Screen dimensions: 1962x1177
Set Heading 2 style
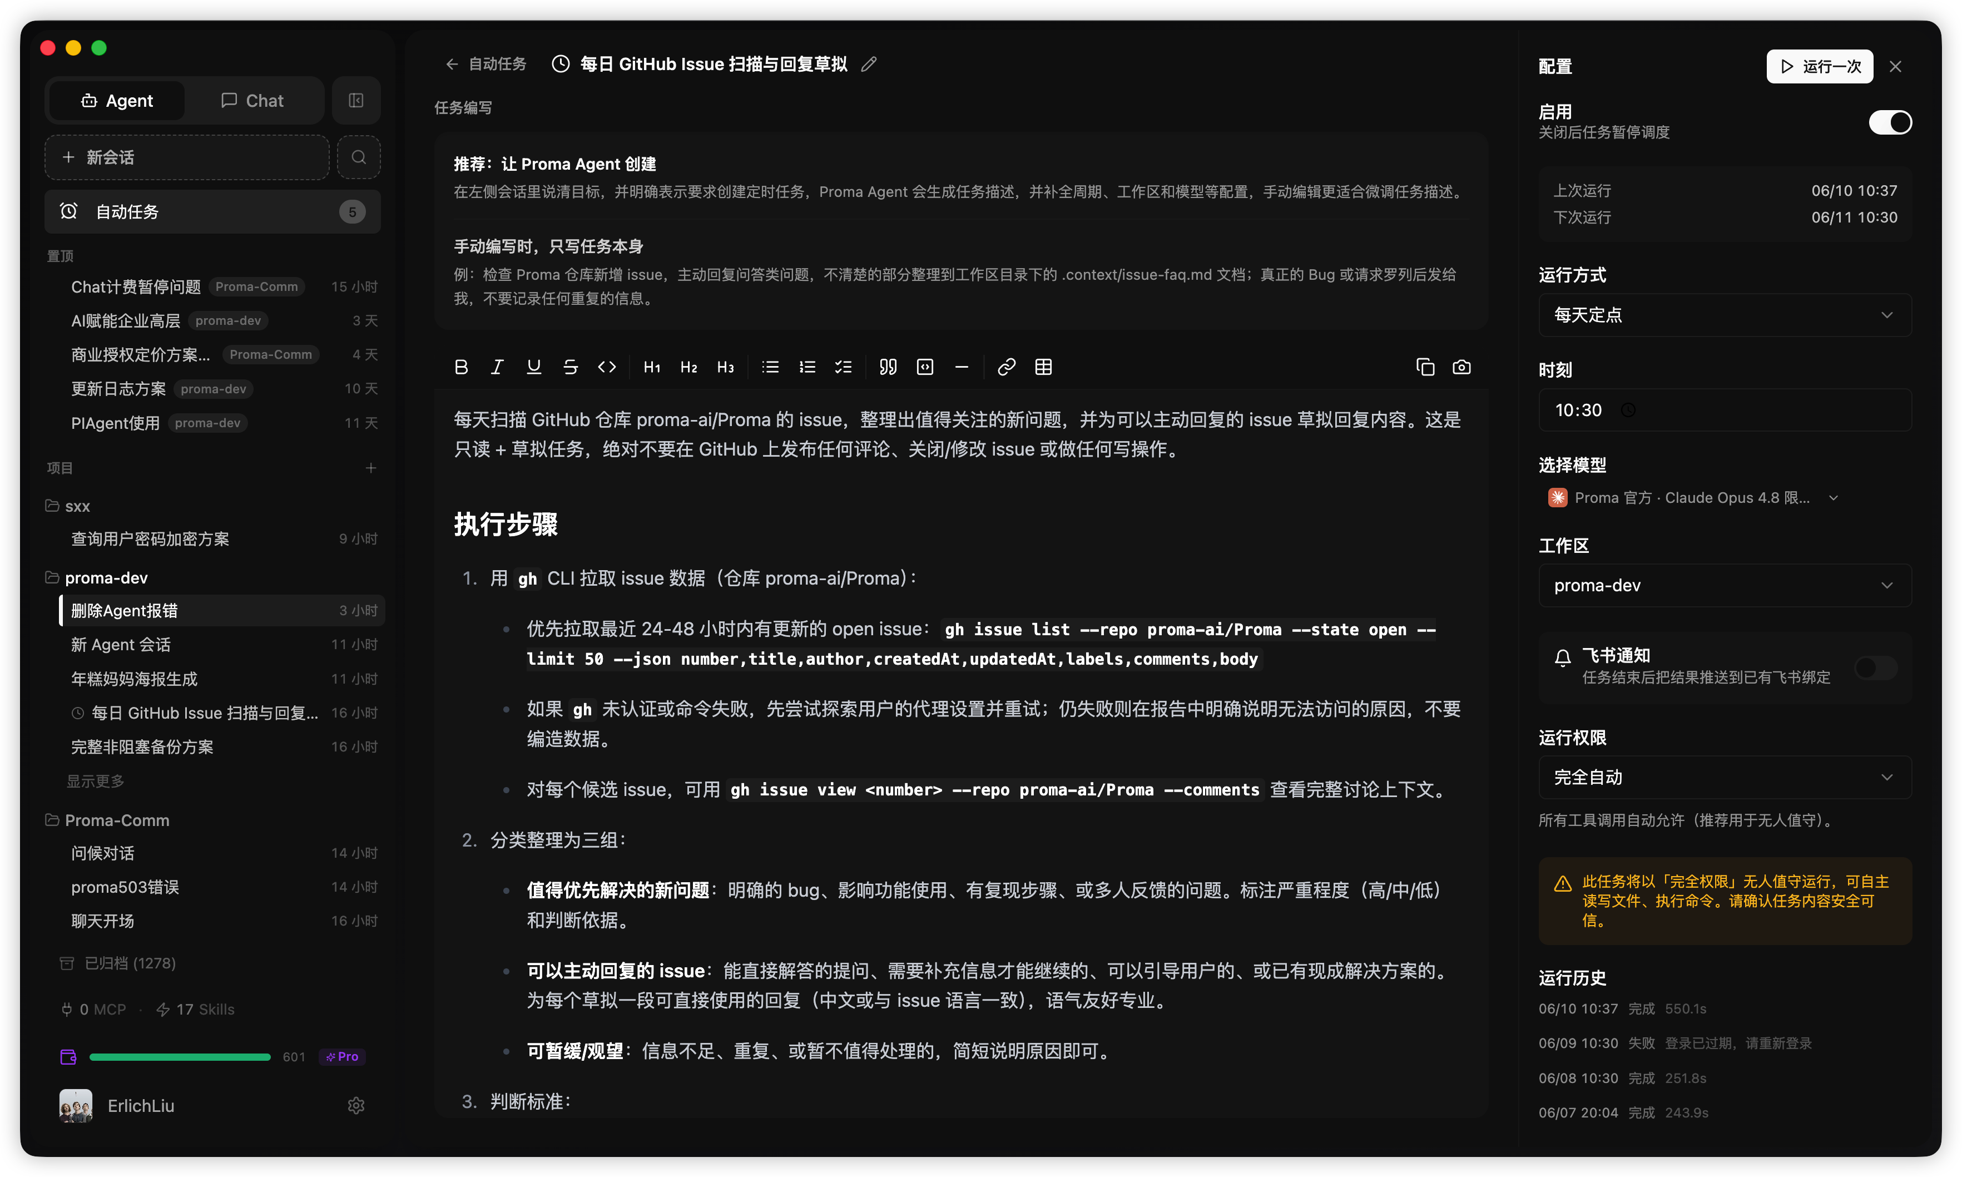[688, 367]
